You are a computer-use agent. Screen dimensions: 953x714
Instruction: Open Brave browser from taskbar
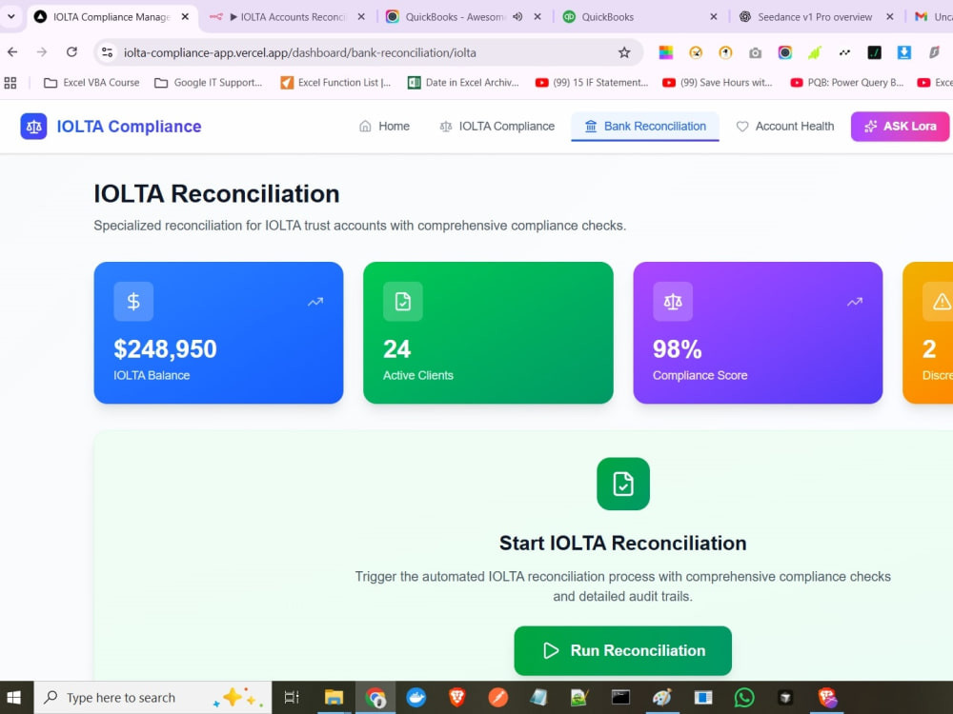pyautogui.click(x=457, y=698)
